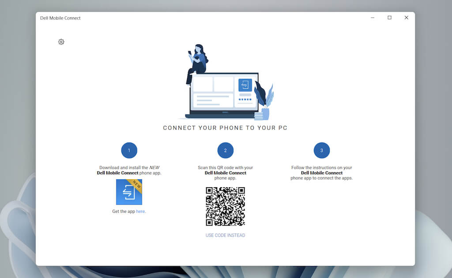The height and width of the screenshot is (278, 452).
Task: Click 'Download and install the NEW' text
Action: [129, 167]
